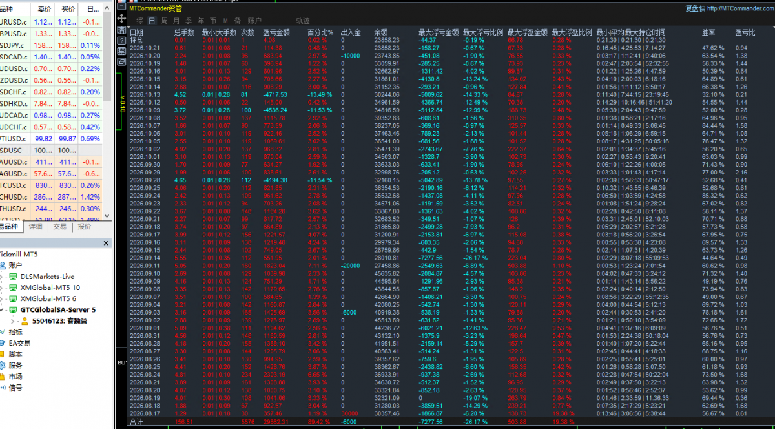This screenshot has width=775, height=429.
Task: Click the GTCGlobalSA-Server 5 server icon
Action: [12, 309]
